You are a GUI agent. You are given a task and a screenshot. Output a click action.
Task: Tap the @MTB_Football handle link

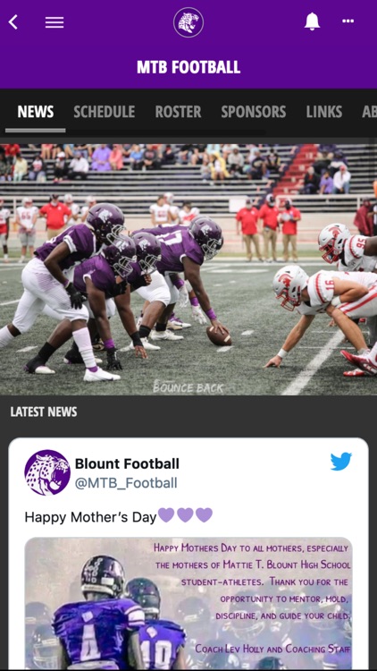point(126,483)
